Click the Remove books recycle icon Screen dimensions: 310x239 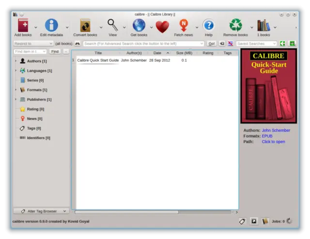click(235, 26)
